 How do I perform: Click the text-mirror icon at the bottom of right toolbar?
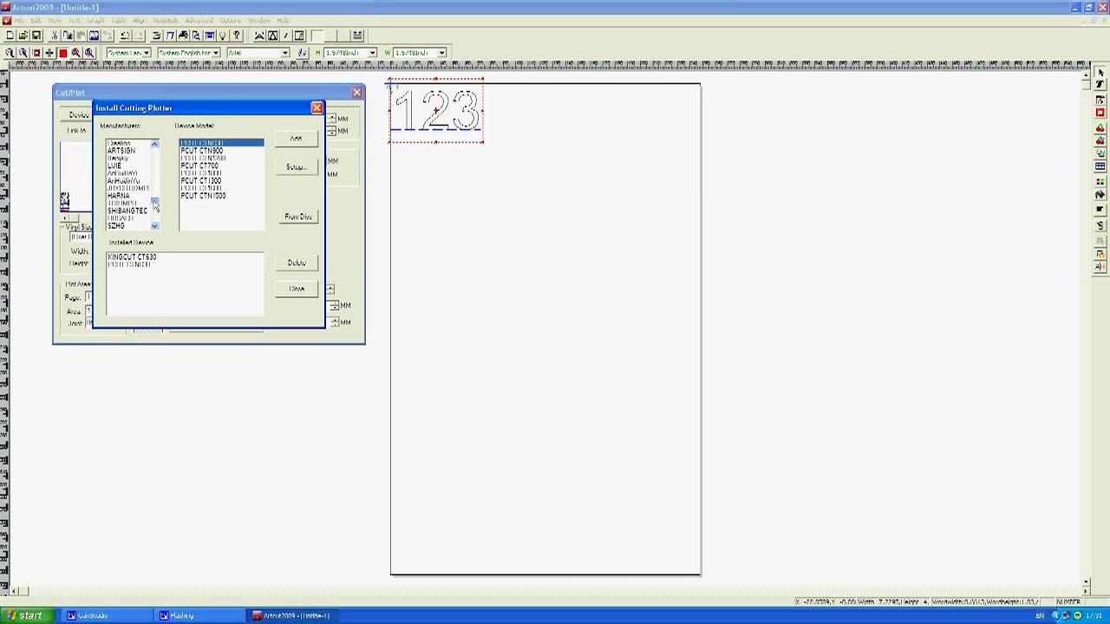point(1100,266)
